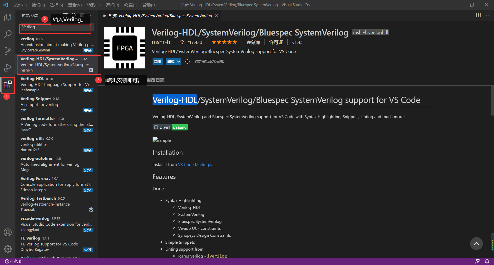Open the VS Code Marketplace link
494x265 pixels.
(197, 164)
